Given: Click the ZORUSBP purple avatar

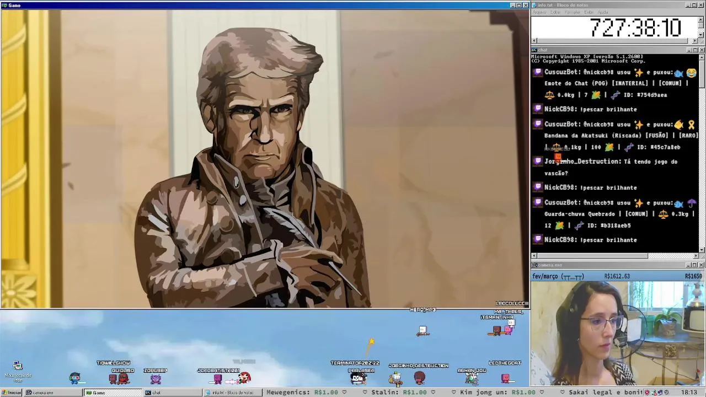Looking at the screenshot, I should [x=156, y=379].
